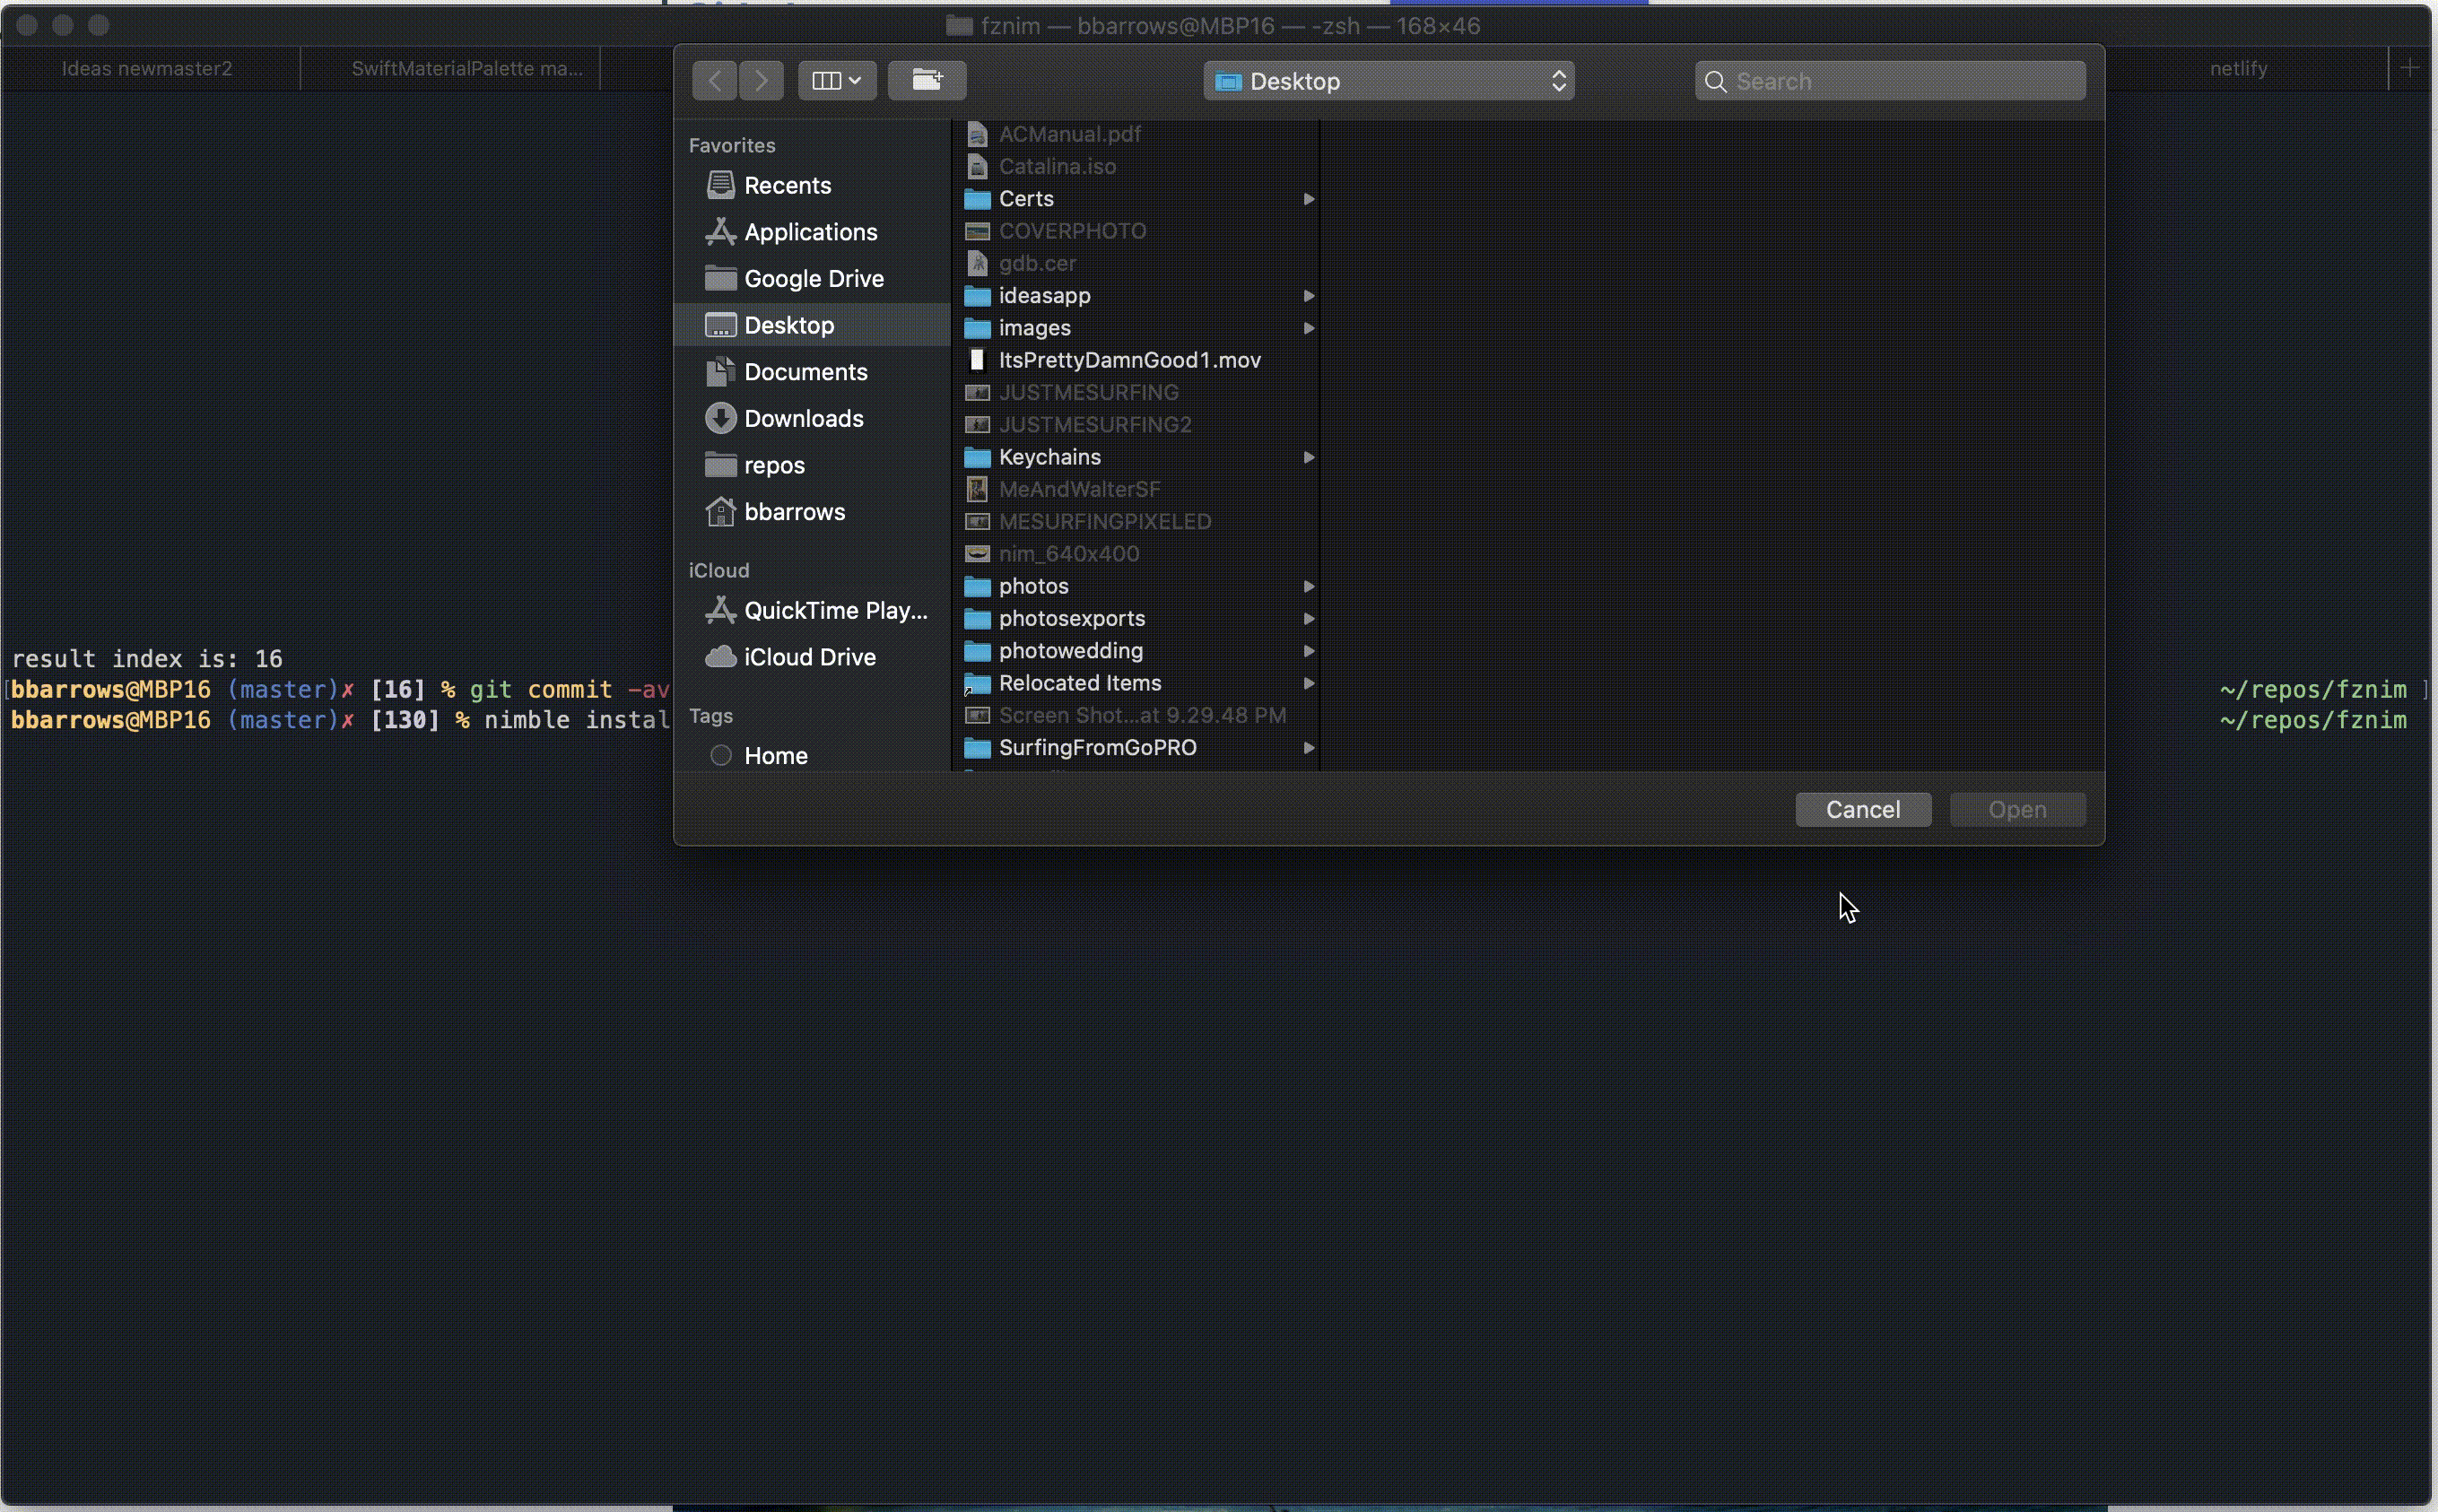This screenshot has height=1512, width=2438.
Task: Select bbarrows home folder in sidebar
Action: pyautogui.click(x=794, y=512)
